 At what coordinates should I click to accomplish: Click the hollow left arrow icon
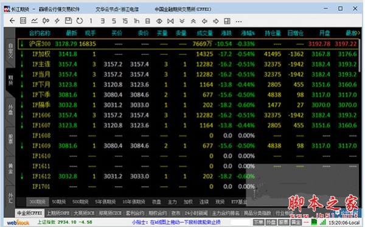(204, 21)
